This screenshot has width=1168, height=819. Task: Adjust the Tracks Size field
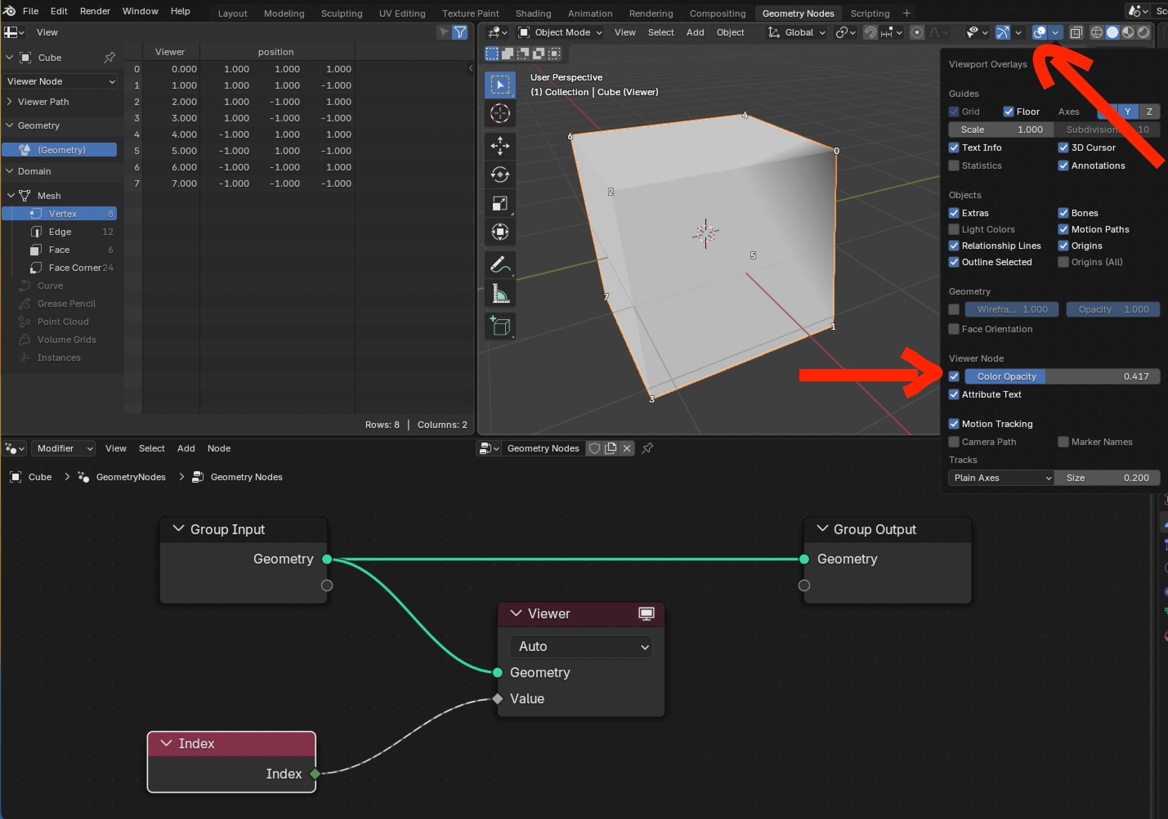[x=1106, y=478]
